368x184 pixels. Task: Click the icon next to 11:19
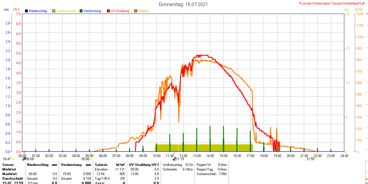tap(174, 159)
